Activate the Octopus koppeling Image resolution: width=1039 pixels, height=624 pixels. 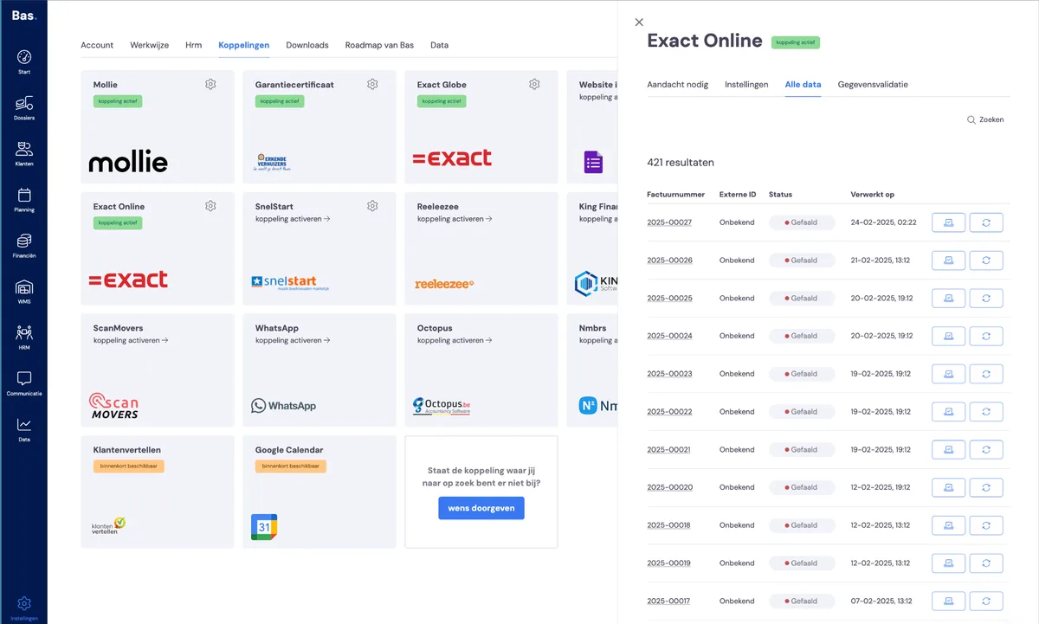[x=455, y=340]
